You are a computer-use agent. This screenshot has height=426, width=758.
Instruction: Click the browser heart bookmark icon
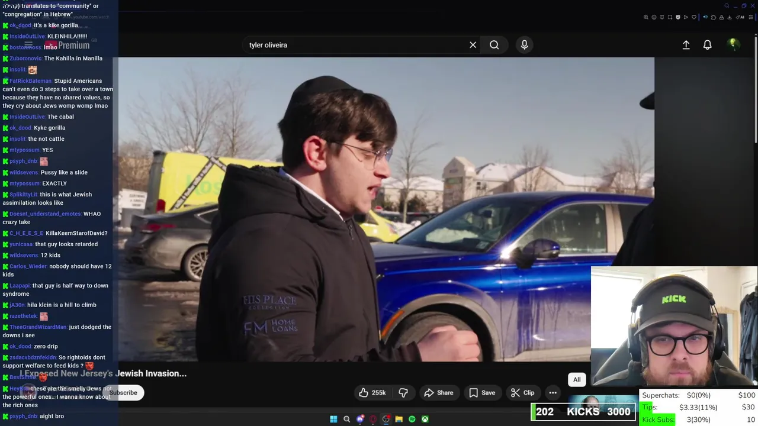click(x=694, y=17)
